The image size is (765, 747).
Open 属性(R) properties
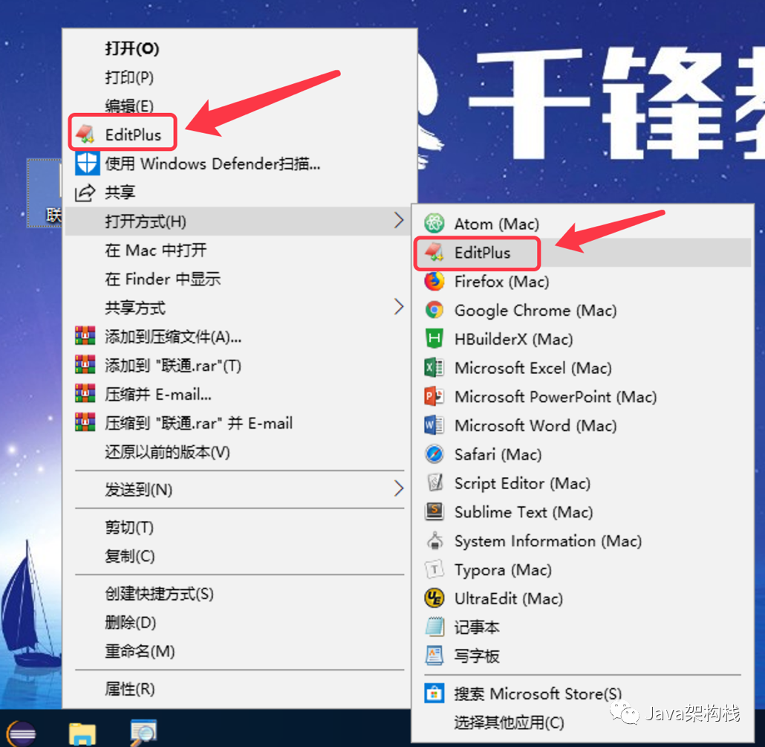coord(130,689)
